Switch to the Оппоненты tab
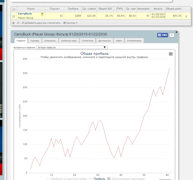Screen dimensions: 193x180 pos(50,41)
